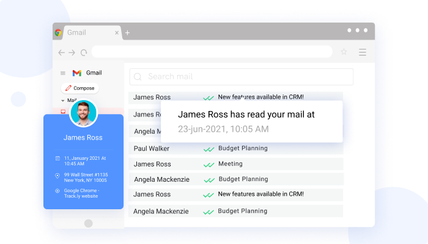428x244 pixels.
Task: Reload the current page
Action: (x=84, y=52)
